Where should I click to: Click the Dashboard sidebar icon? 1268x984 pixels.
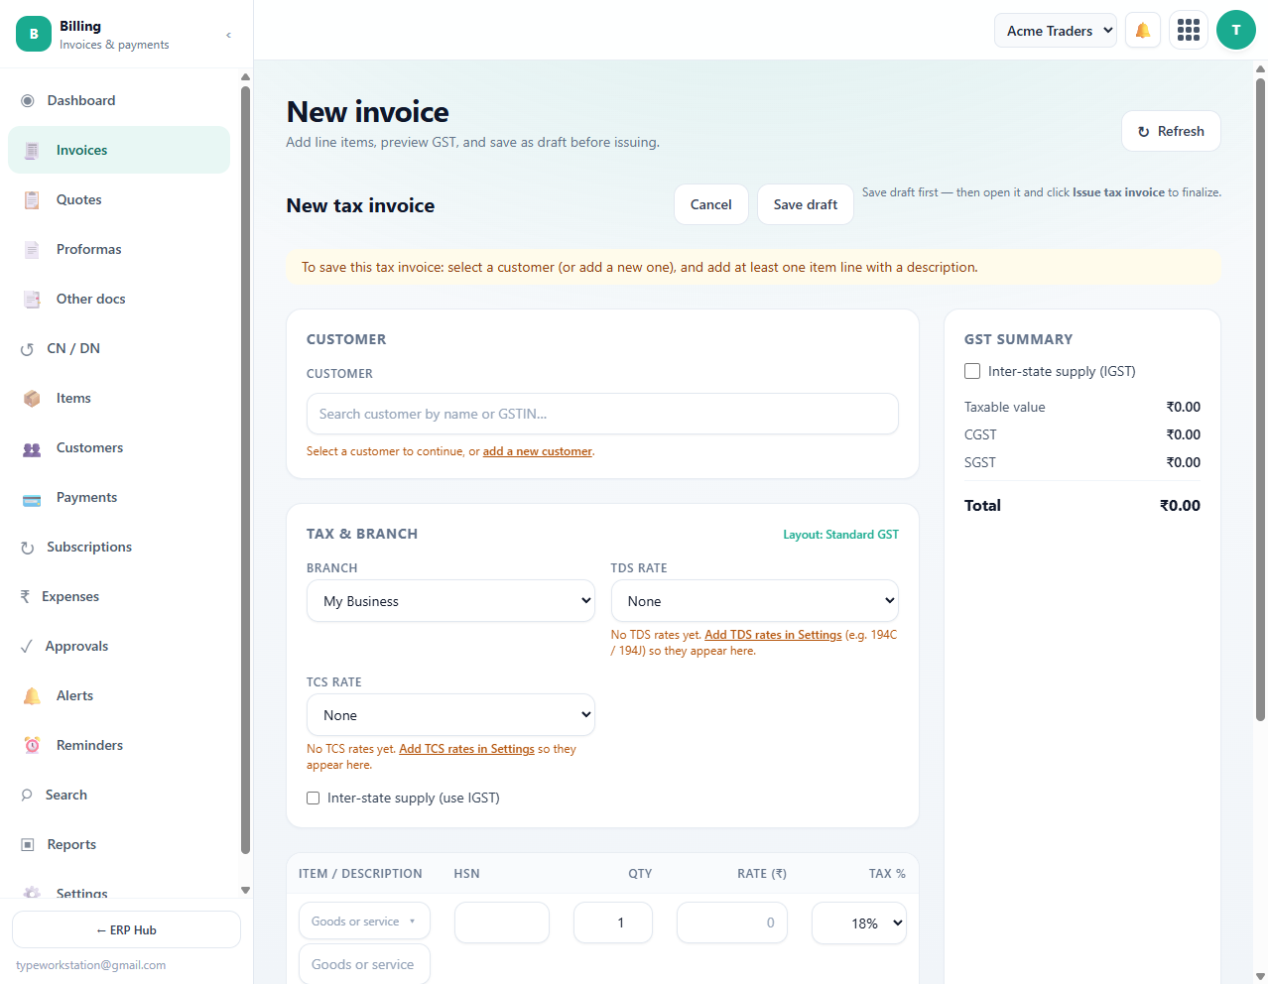(28, 100)
